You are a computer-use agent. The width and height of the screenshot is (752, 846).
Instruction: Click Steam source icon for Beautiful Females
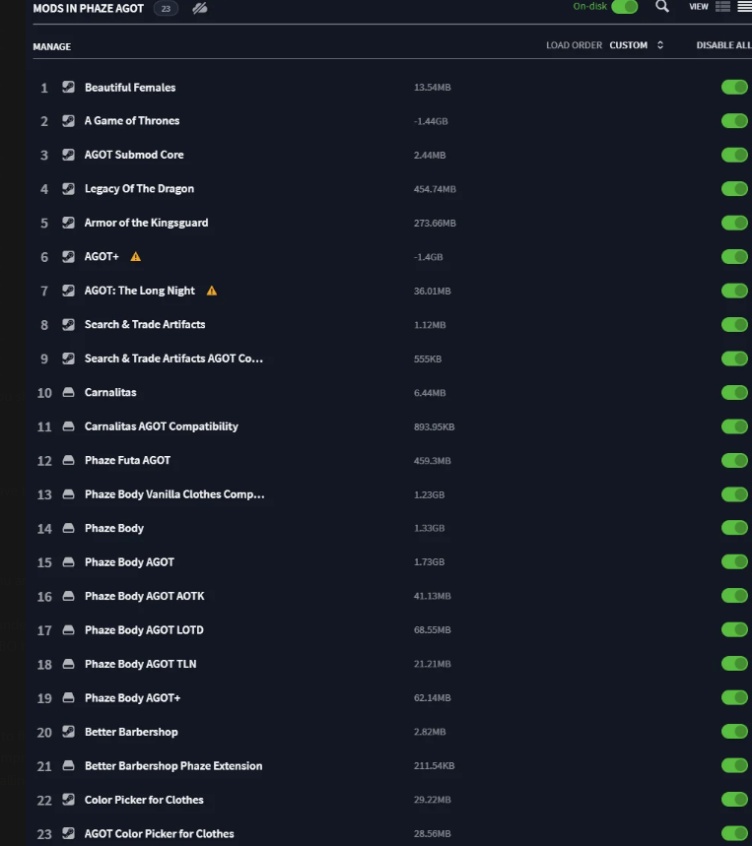pos(69,87)
